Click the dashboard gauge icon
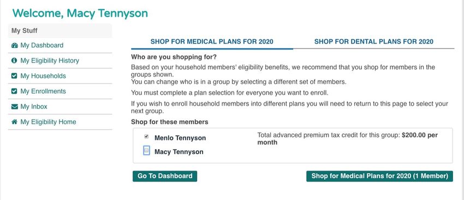Screen dimensions: 464x200 click(14, 45)
